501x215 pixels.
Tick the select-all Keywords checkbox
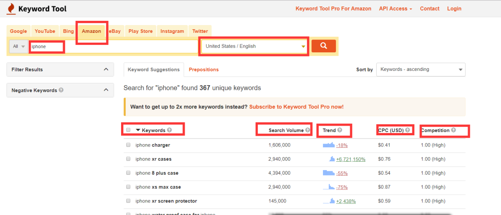pyautogui.click(x=128, y=130)
